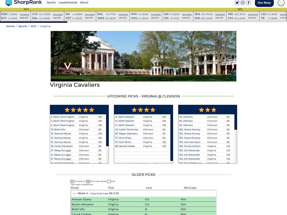This screenshot has width=287, height=215.
Task: Open the Sports menu in the navigation
Action: [51, 2]
